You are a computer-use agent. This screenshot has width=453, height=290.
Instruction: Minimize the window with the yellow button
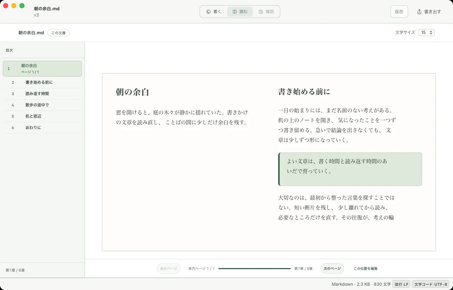(x=14, y=6)
